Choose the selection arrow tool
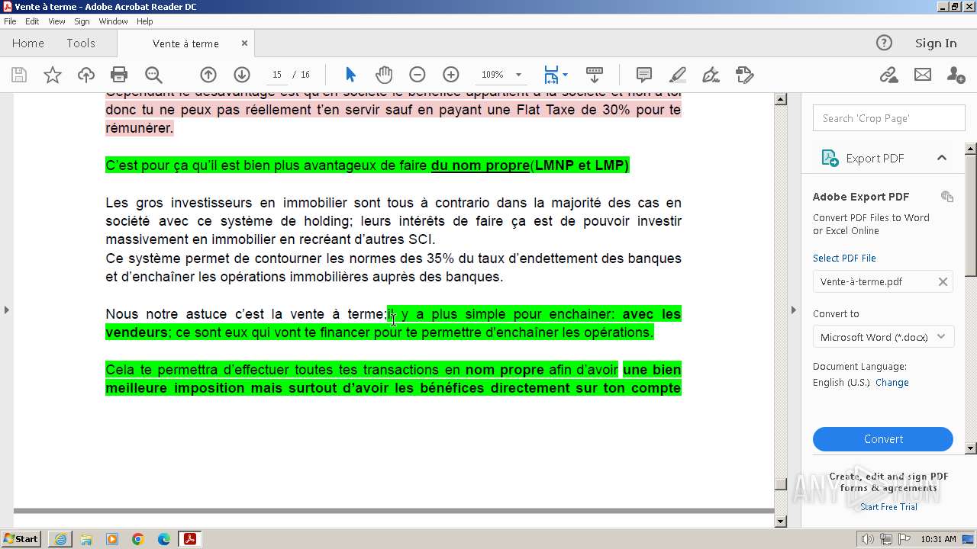977x549 pixels. (x=350, y=75)
